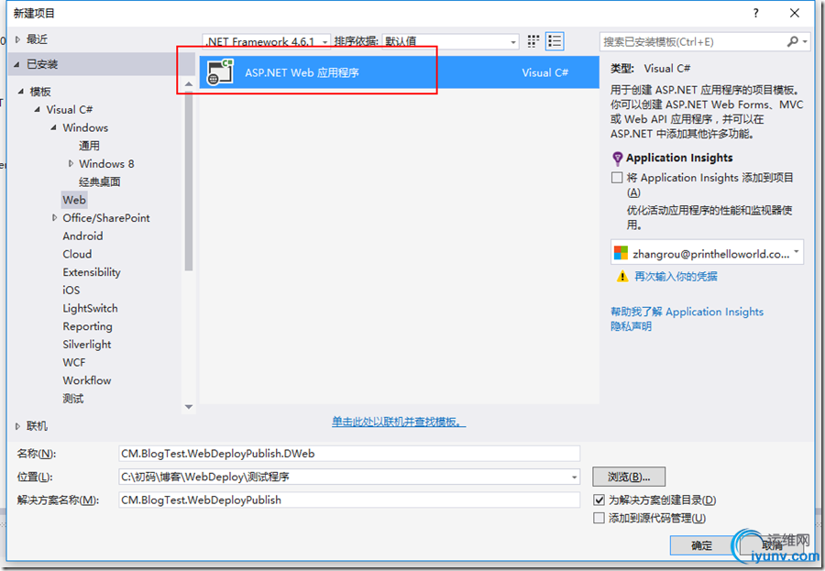The height and width of the screenshot is (571, 825).
Task: Select the 通用 tree item
Action: [x=89, y=146]
